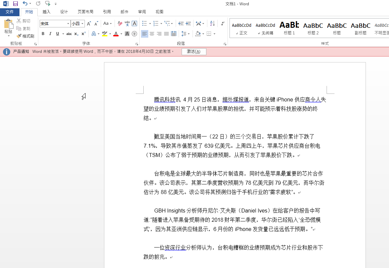Click the 激活 activation button
Screen dimensions: 389x268
click(x=194, y=52)
